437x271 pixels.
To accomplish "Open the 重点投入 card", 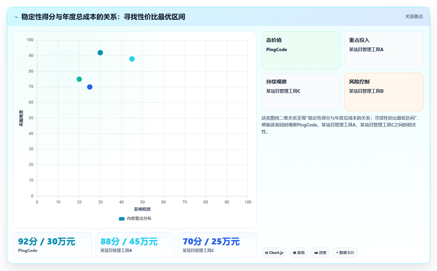I will 384,50.
